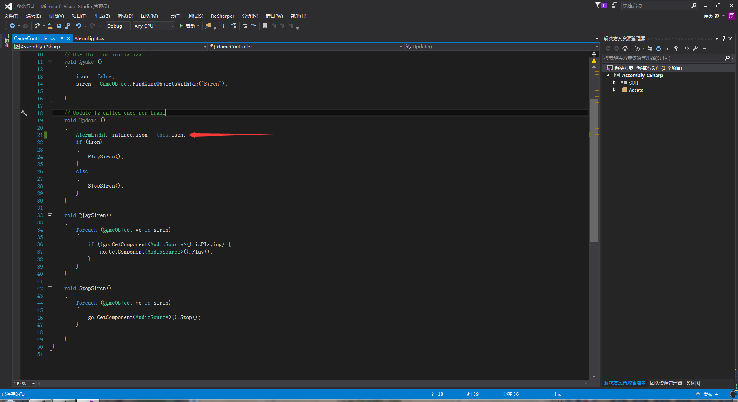
Task: Open the Debug configuration dropdown
Action: pyautogui.click(x=118, y=26)
